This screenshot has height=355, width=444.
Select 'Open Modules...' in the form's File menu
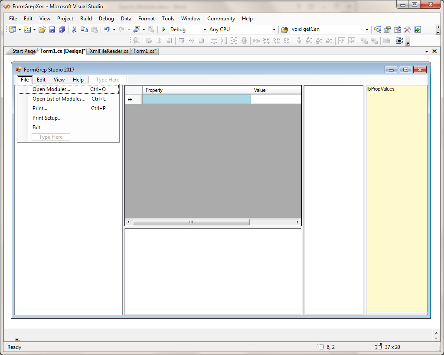click(68, 89)
